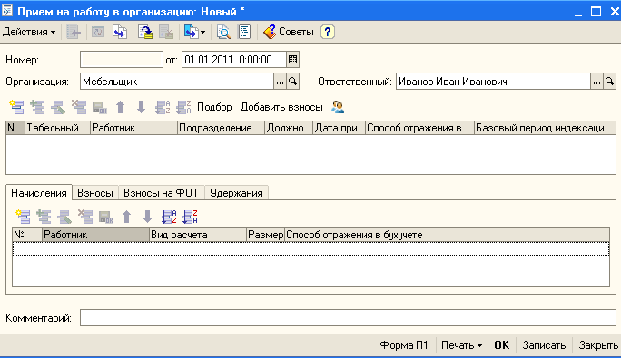Screen dimensions: 621x358
Task: Open the Действия dropdown menu
Action: click(29, 32)
